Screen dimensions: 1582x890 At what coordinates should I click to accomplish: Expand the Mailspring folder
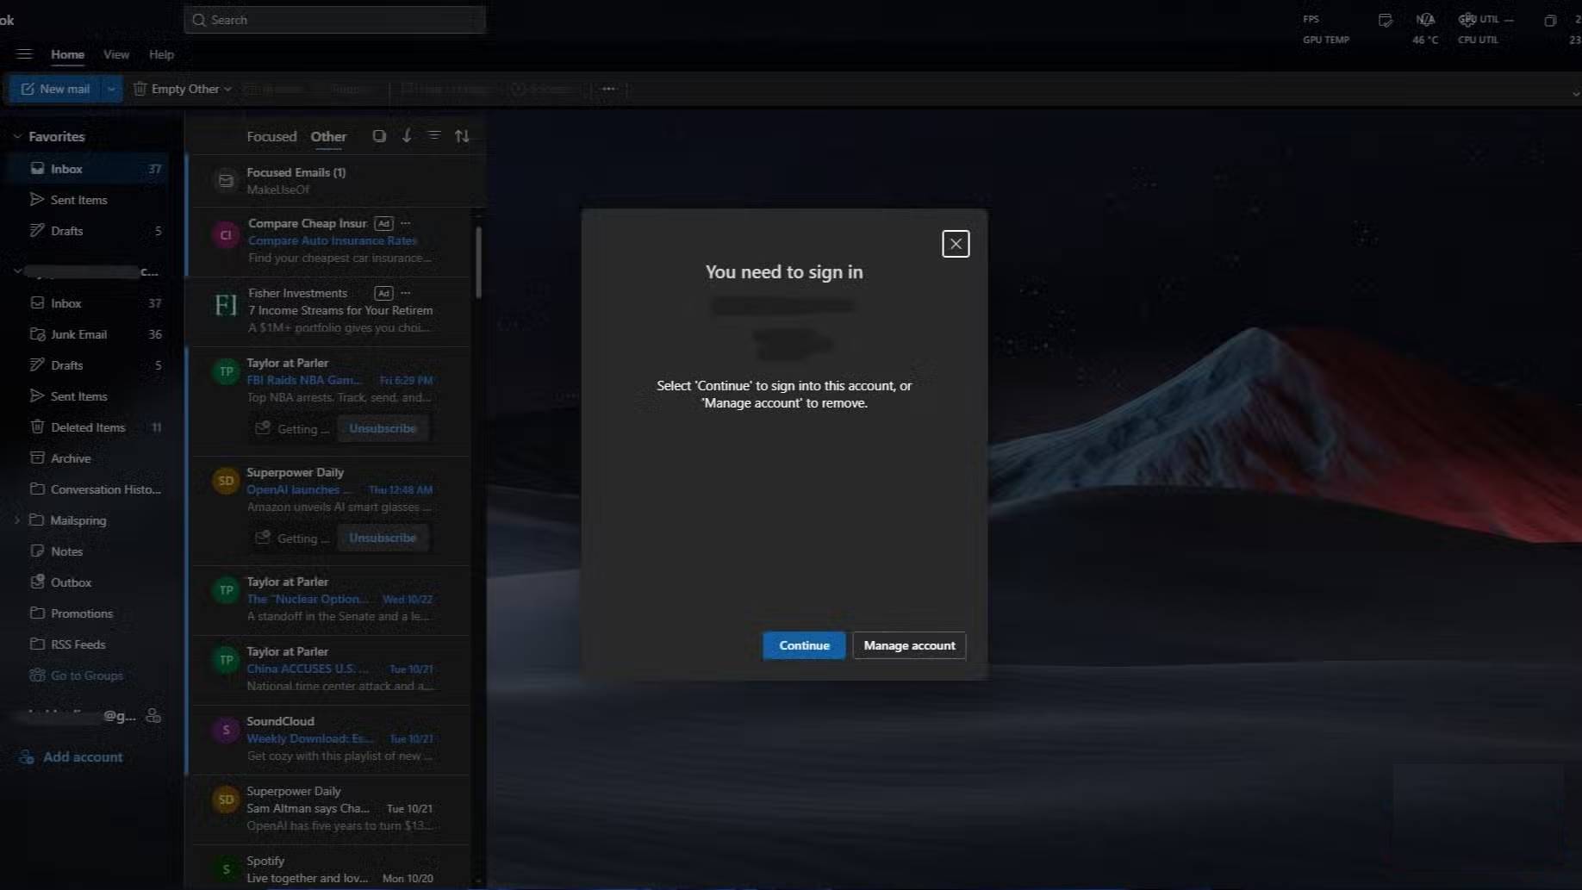point(16,520)
